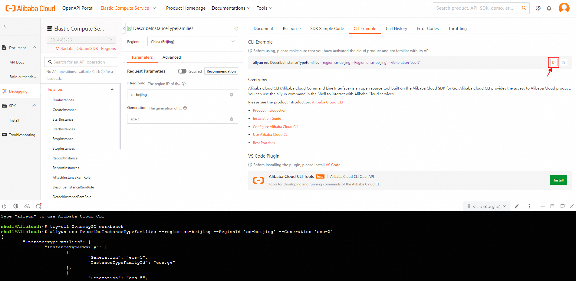This screenshot has width=576, height=281.
Task: Open the Installation Guide link
Action: click(267, 119)
